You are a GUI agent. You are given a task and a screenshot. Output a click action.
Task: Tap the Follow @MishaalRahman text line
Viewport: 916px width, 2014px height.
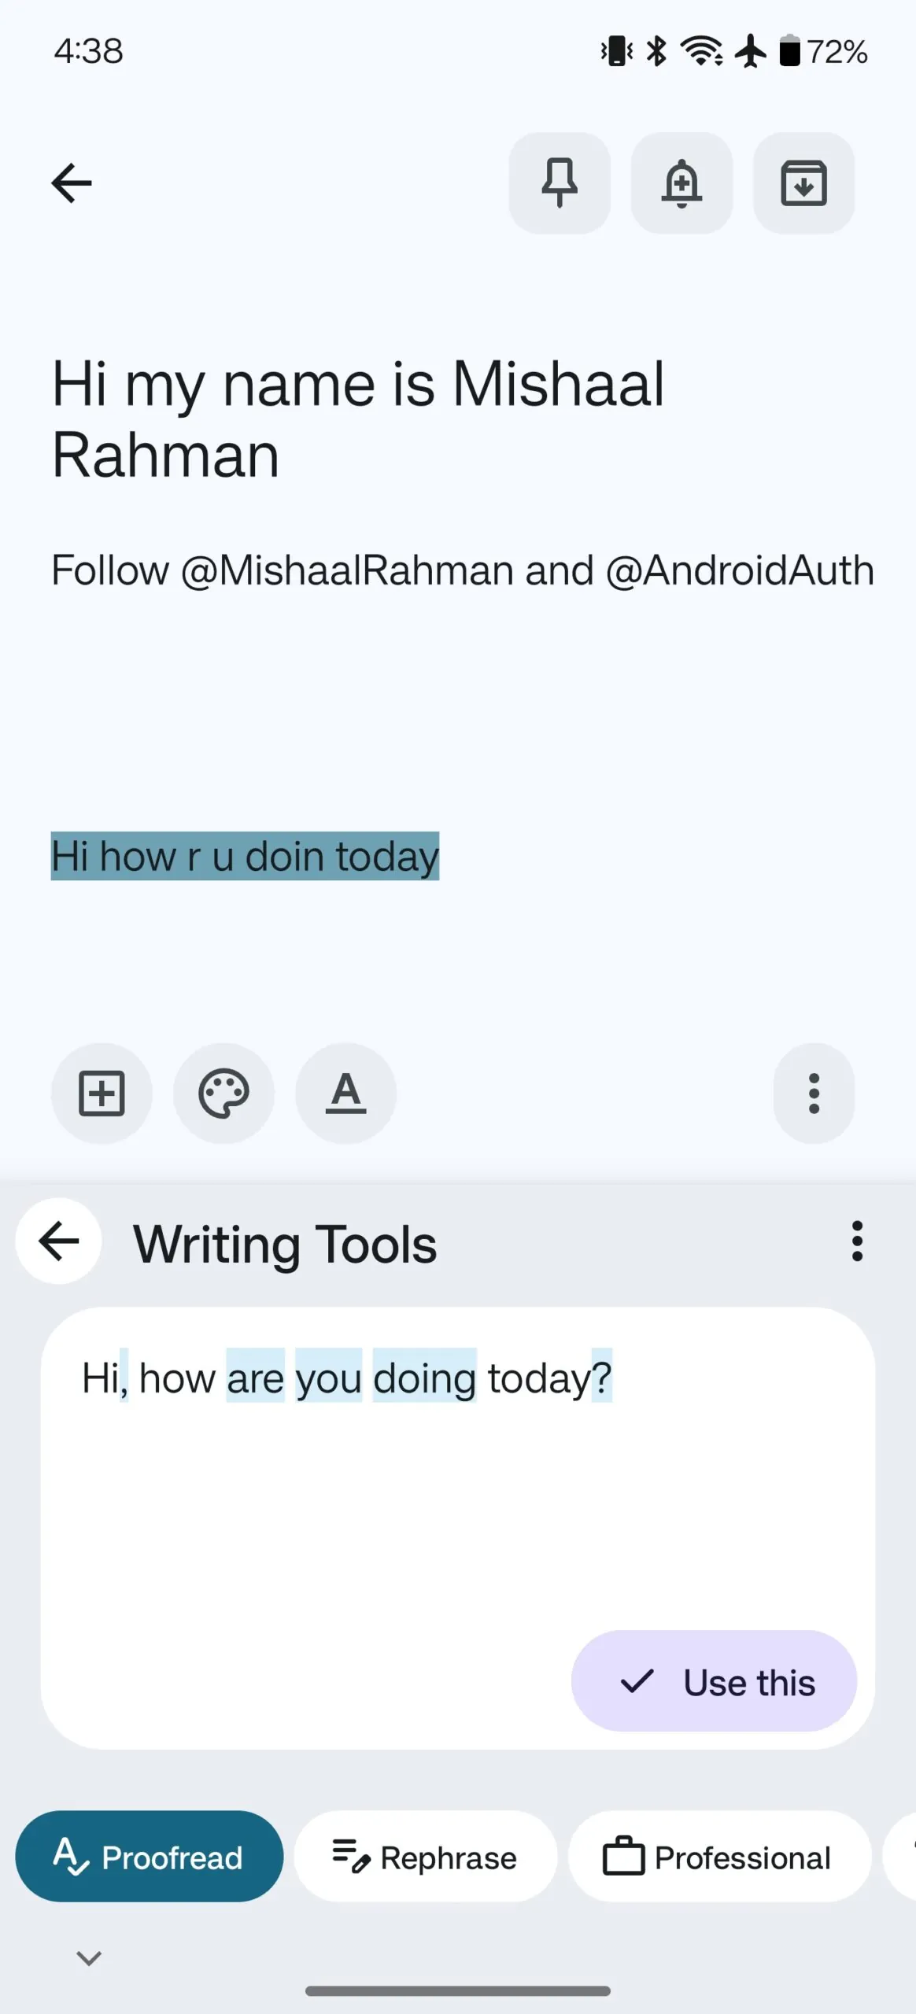pyautogui.click(x=463, y=570)
